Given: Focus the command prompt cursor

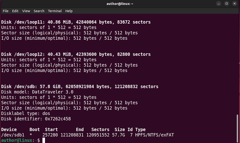Looking at the screenshot, I should tap(43, 141).
